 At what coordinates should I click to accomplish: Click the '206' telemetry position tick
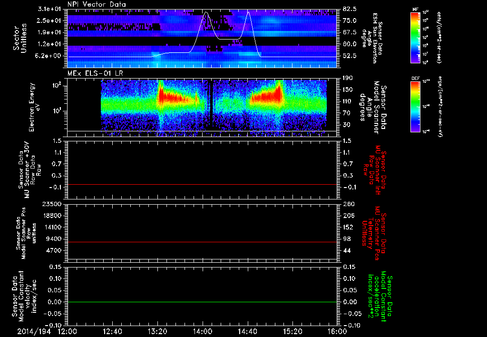[348, 216]
